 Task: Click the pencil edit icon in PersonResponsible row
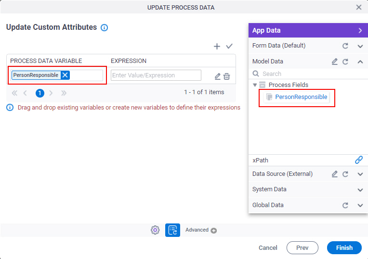pyautogui.click(x=218, y=76)
